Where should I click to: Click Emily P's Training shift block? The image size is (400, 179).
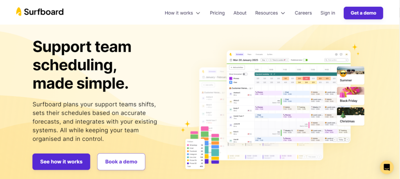pyautogui.click(x=303, y=108)
